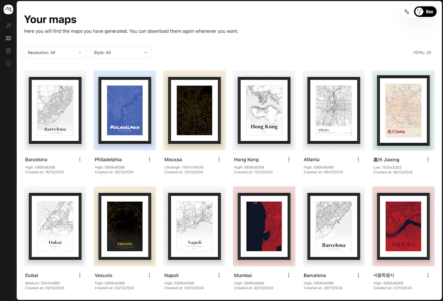Open the store icon in sidebar
The image size is (443, 301).
pos(8,51)
